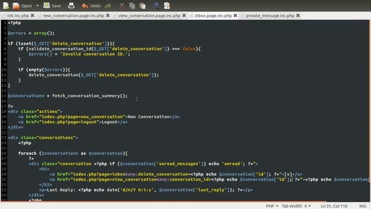The height and width of the screenshot is (209, 371).
Task: Select the inbox.page.inc.php tab
Action: 213,16
